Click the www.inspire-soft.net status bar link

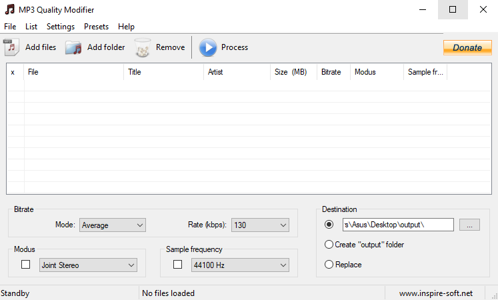coord(436,293)
